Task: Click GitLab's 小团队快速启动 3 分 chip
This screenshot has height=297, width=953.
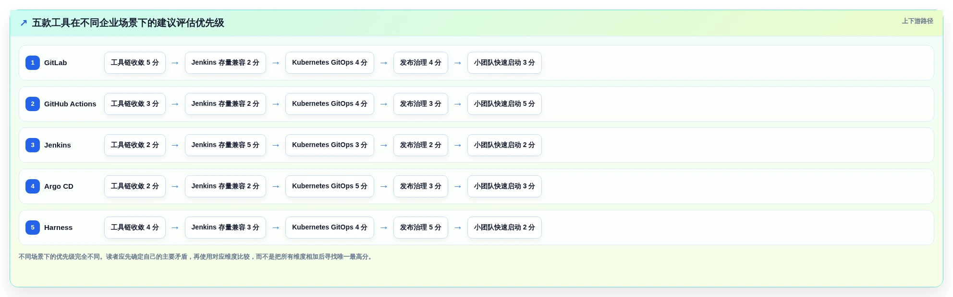Action: [x=504, y=63]
